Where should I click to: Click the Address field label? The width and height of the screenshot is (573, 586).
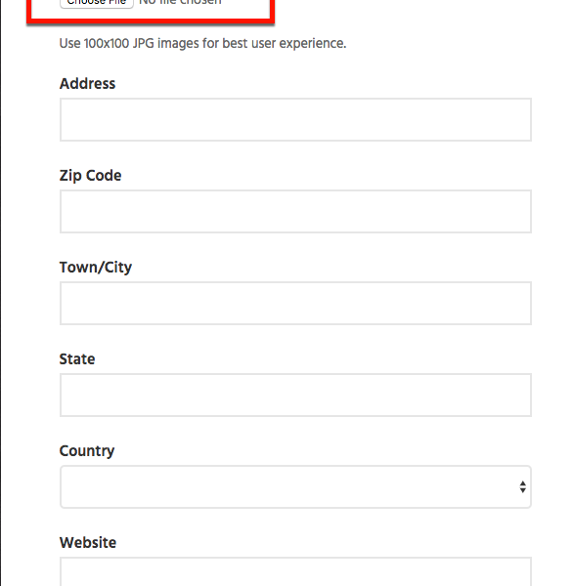88,83
